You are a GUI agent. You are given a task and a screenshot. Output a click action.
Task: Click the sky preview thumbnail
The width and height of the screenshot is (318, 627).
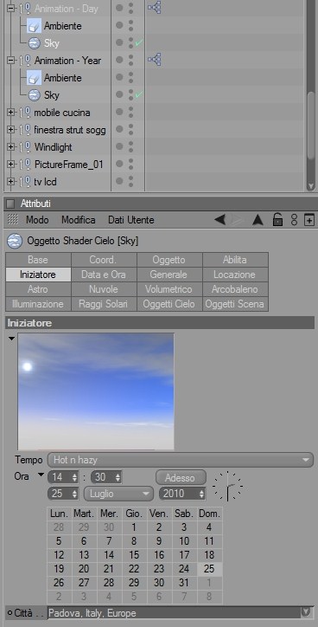pos(96,391)
